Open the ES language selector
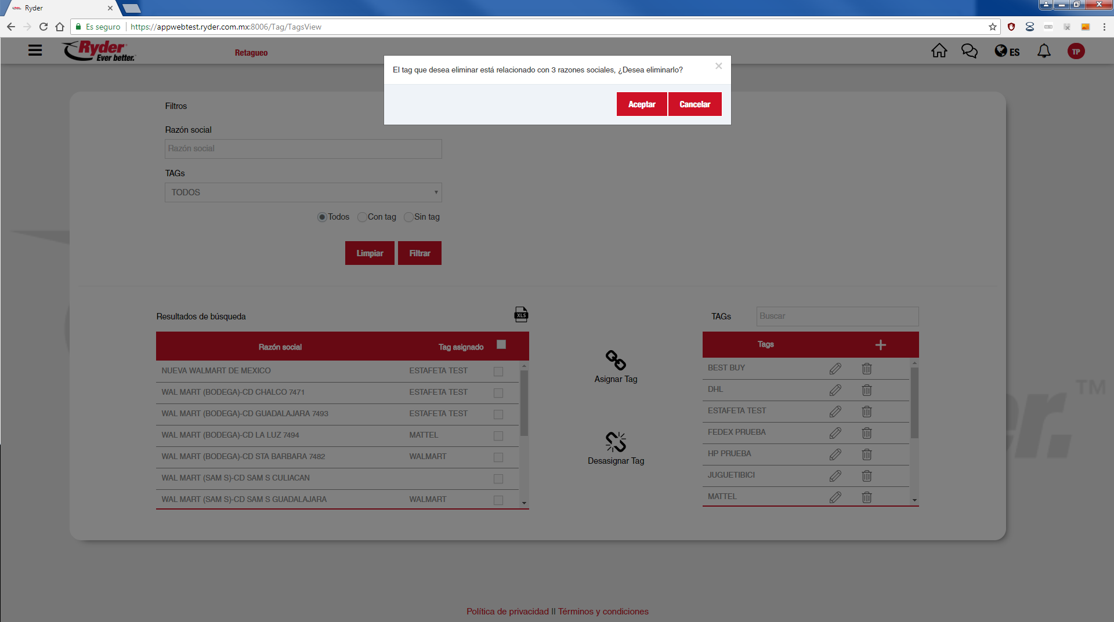Screen dimensions: 1114x622 click(x=1007, y=52)
